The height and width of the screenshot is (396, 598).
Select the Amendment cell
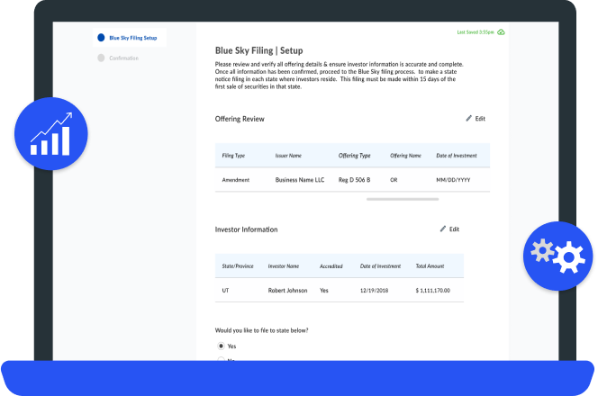pos(236,180)
